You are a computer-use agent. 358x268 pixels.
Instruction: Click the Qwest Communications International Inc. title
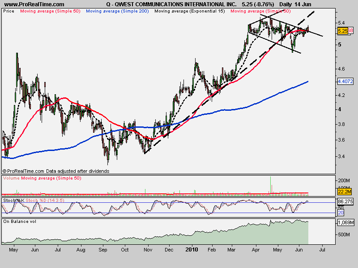click(171, 4)
